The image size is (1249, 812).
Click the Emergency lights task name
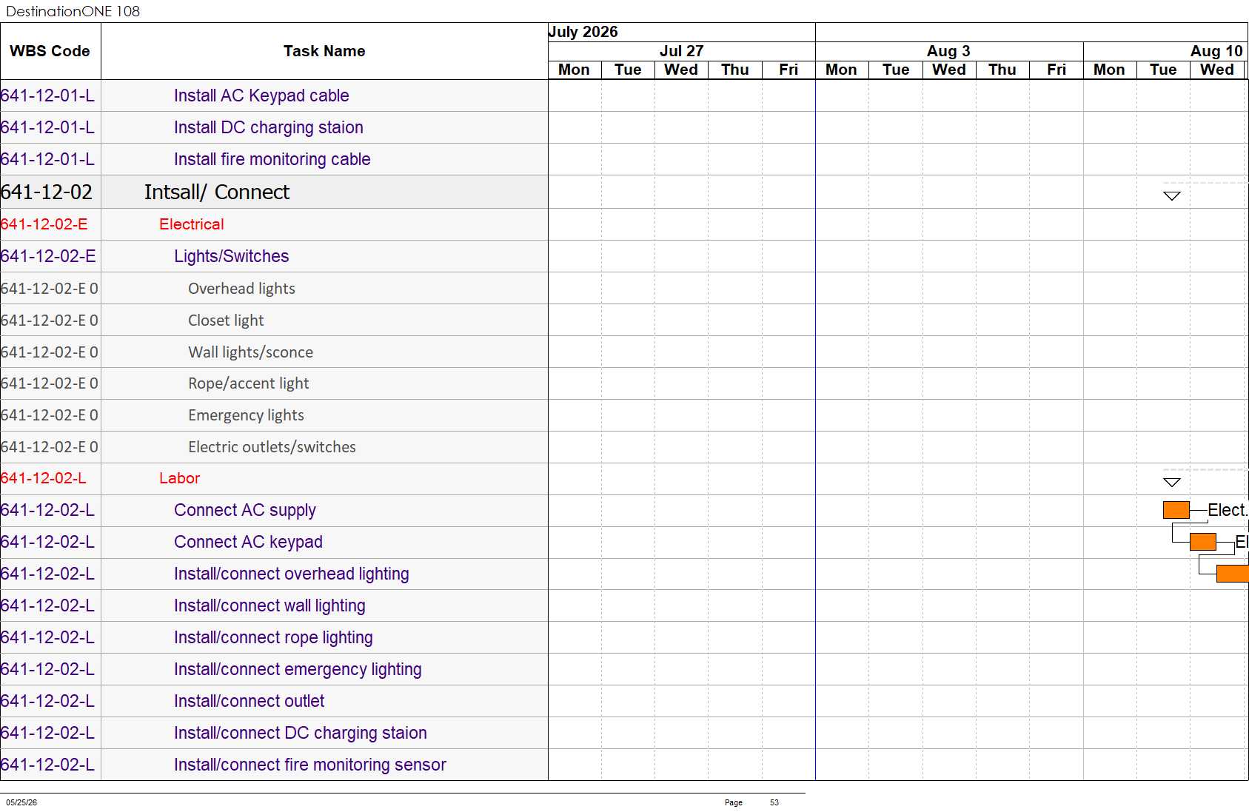(x=246, y=415)
